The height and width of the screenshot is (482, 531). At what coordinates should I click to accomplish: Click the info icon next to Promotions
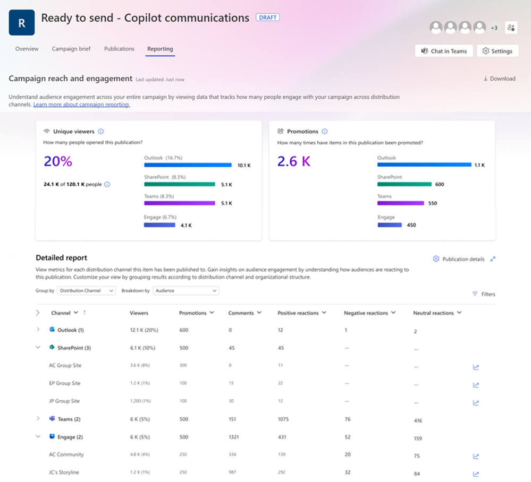pos(325,132)
